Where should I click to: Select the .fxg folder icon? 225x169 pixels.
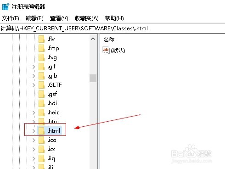coord(41,57)
